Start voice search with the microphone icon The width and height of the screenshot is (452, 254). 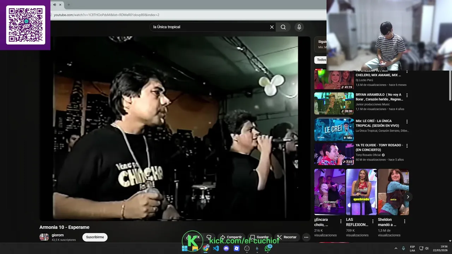tap(299, 27)
